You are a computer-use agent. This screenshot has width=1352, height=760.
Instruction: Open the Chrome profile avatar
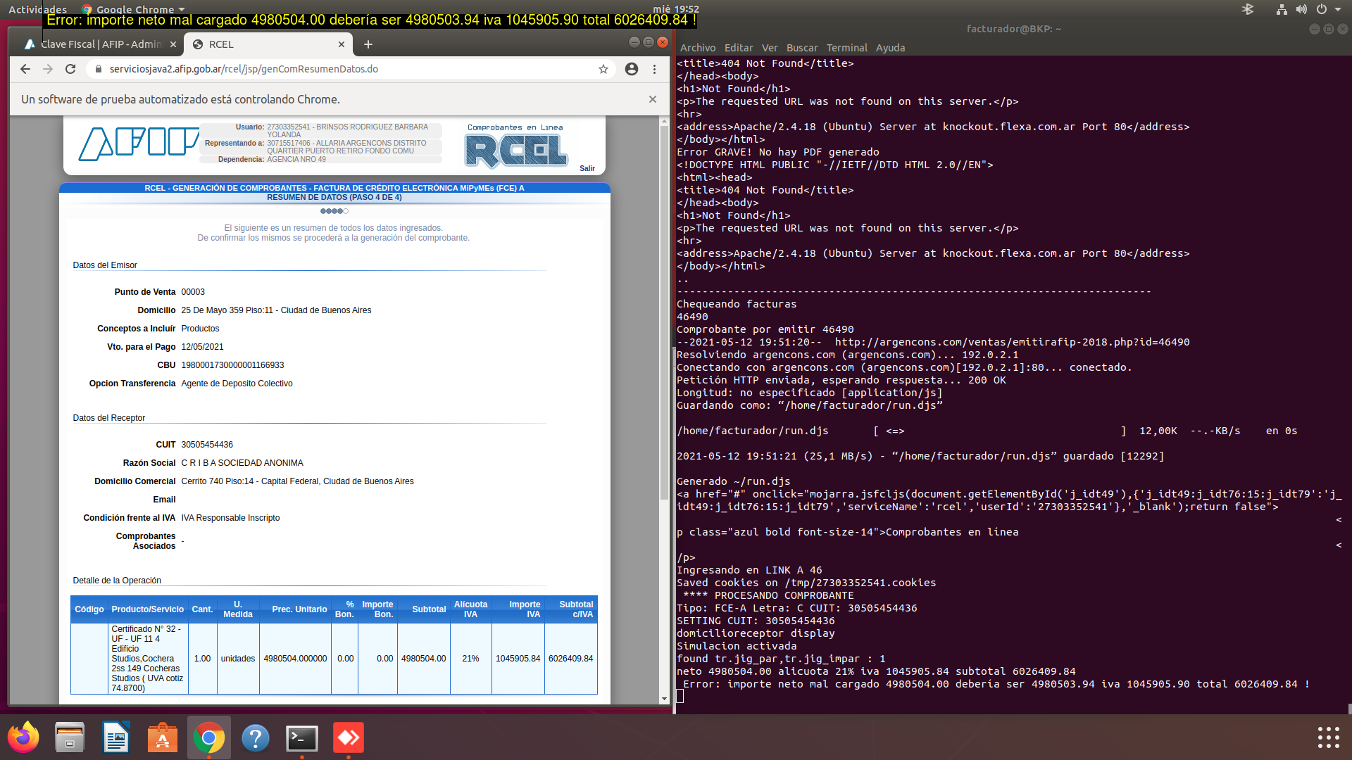632,69
